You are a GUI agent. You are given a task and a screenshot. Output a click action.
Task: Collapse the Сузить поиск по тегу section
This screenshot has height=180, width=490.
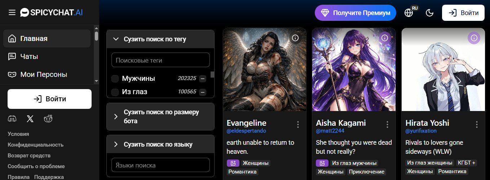click(116, 39)
